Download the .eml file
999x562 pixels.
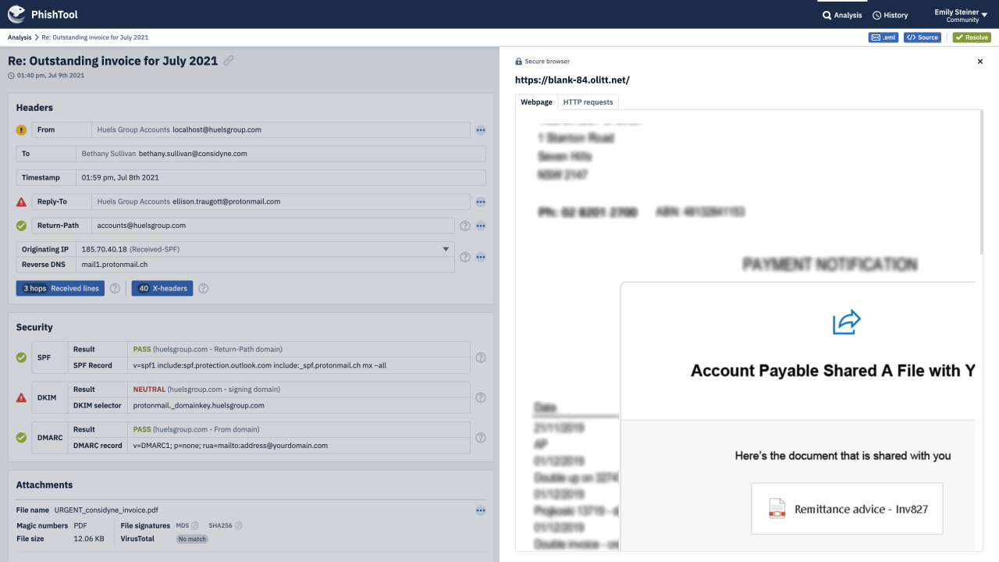click(x=883, y=37)
